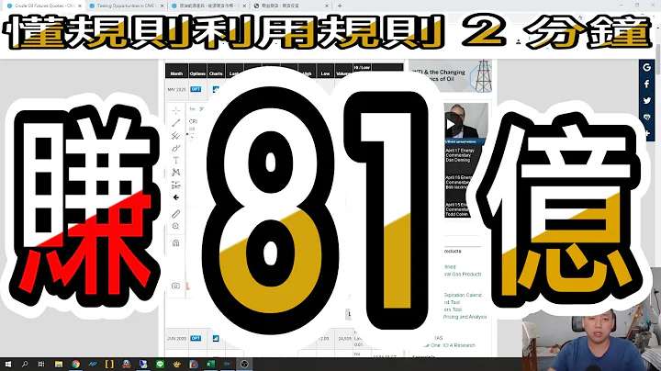
Task: Click the JUN 2020 row label
Action: pyautogui.click(x=176, y=338)
